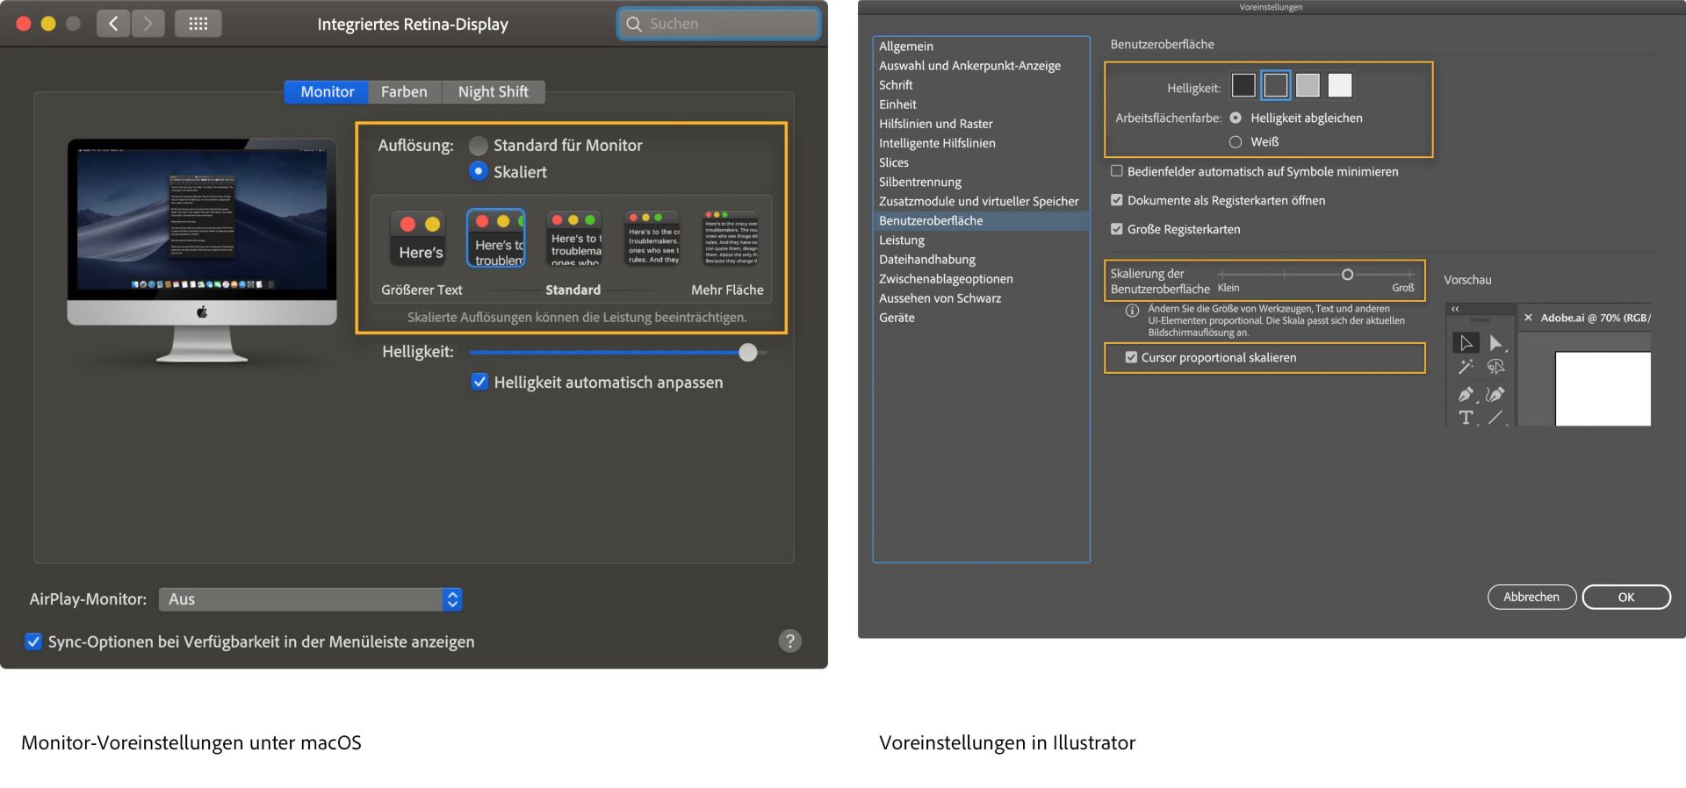Screen dimensions: 1686x788
Task: Select Standard für Monitor resolution
Action: click(478, 146)
